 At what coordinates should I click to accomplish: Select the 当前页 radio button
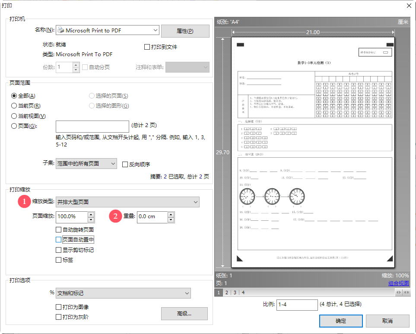pos(14,106)
